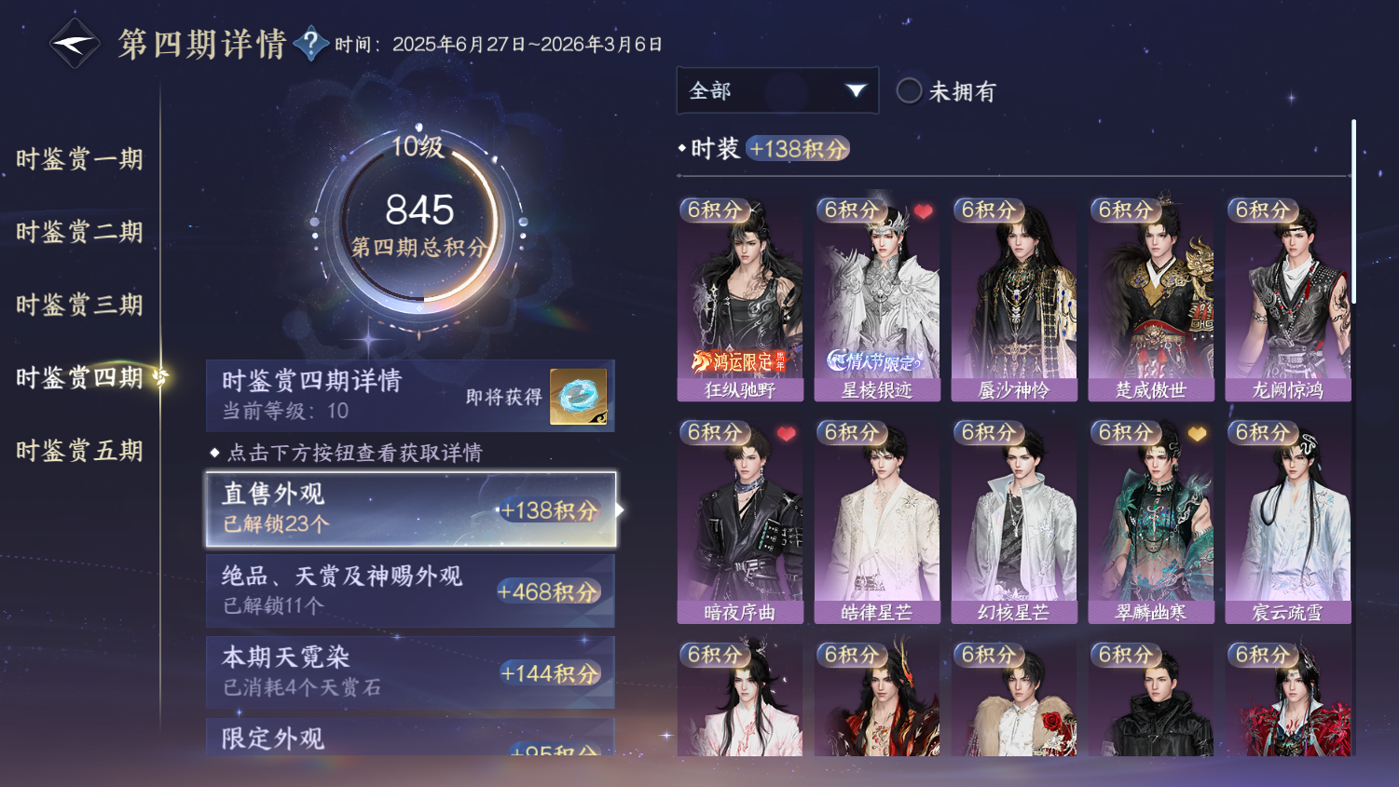Open the question mark help icon

click(x=310, y=43)
